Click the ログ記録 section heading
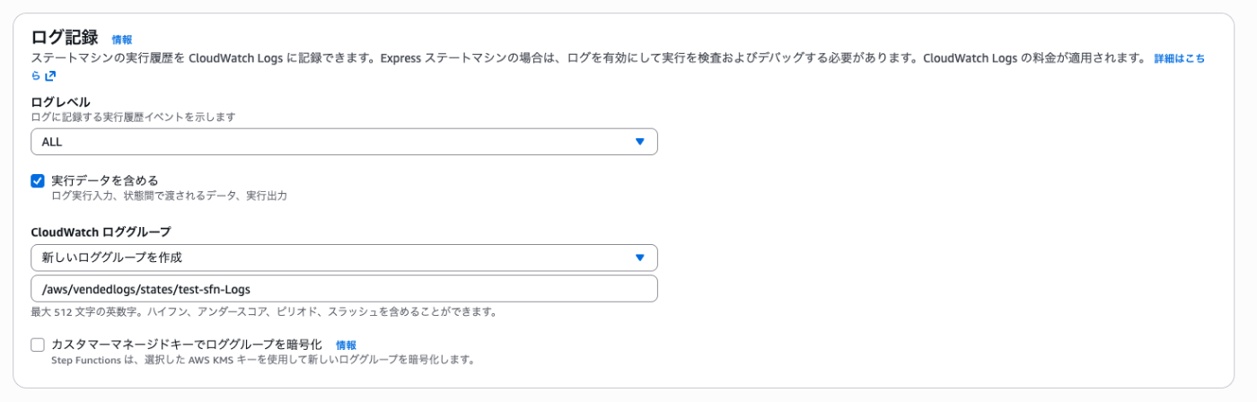The image size is (1257, 402). pyautogui.click(x=65, y=38)
